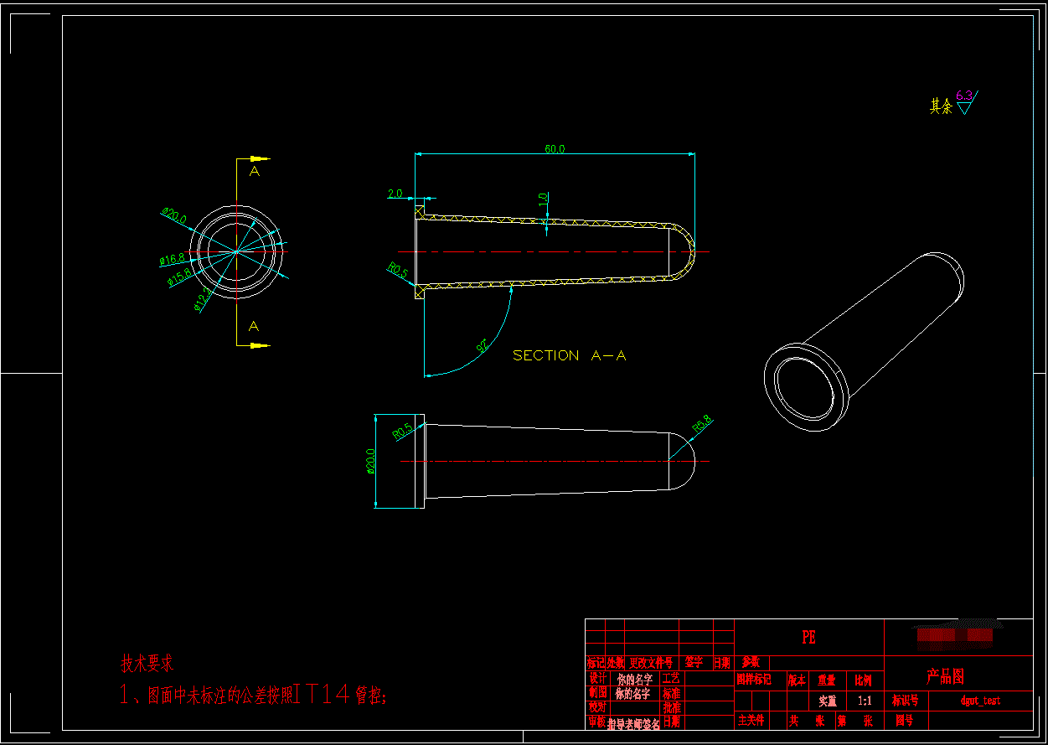The image size is (1048, 745).
Task: Select the 图号 drawing number label
Action: (904, 720)
